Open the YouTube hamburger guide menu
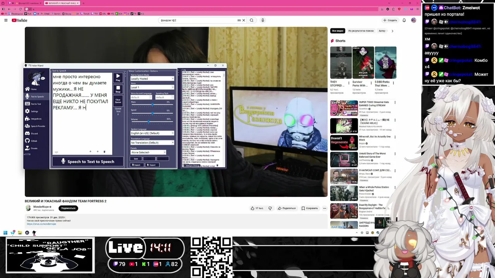Screen dimensions: 495x278 click(6, 20)
